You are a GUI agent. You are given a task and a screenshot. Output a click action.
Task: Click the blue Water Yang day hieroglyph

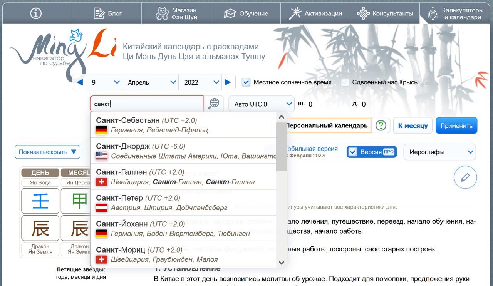[x=40, y=201]
